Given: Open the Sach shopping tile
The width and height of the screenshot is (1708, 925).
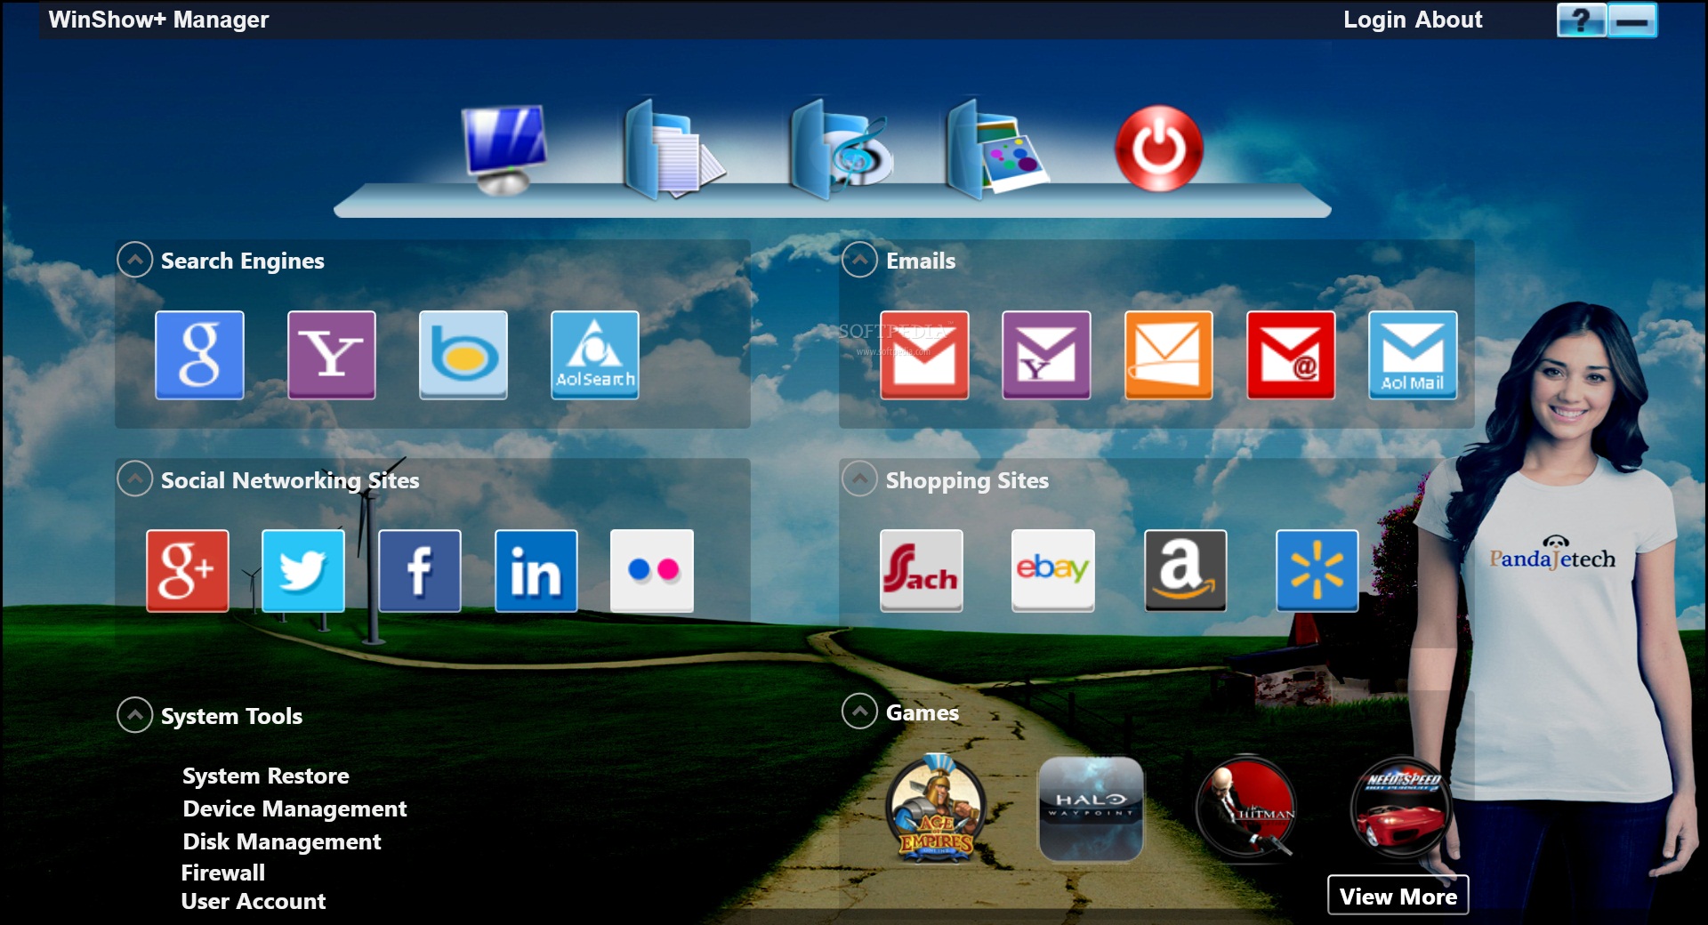Looking at the screenshot, I should [x=922, y=571].
